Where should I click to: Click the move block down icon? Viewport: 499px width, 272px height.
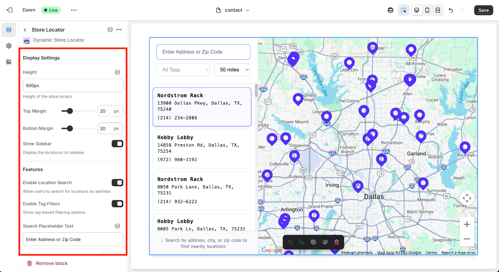[x=302, y=242]
